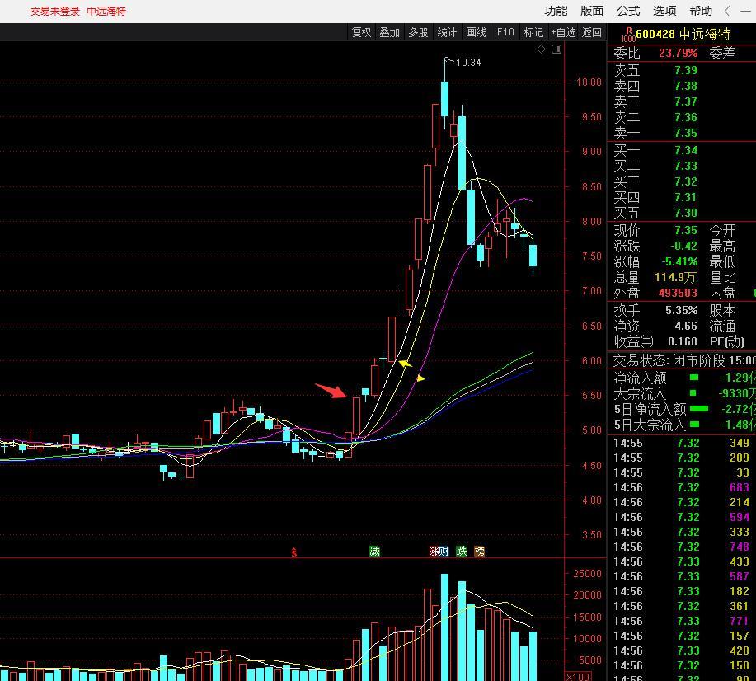This screenshot has height=681, width=756.
Task: Click 外盘 value 493503
Action: point(678,294)
